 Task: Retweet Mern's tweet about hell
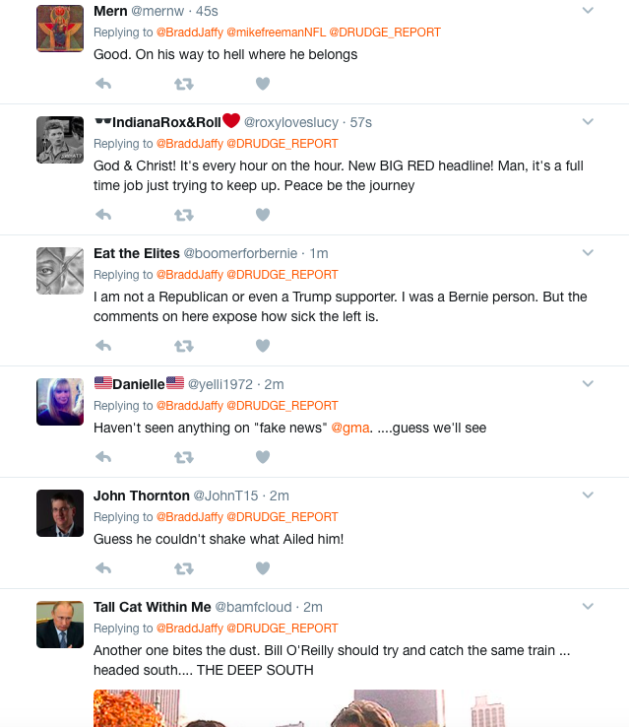coord(184,84)
